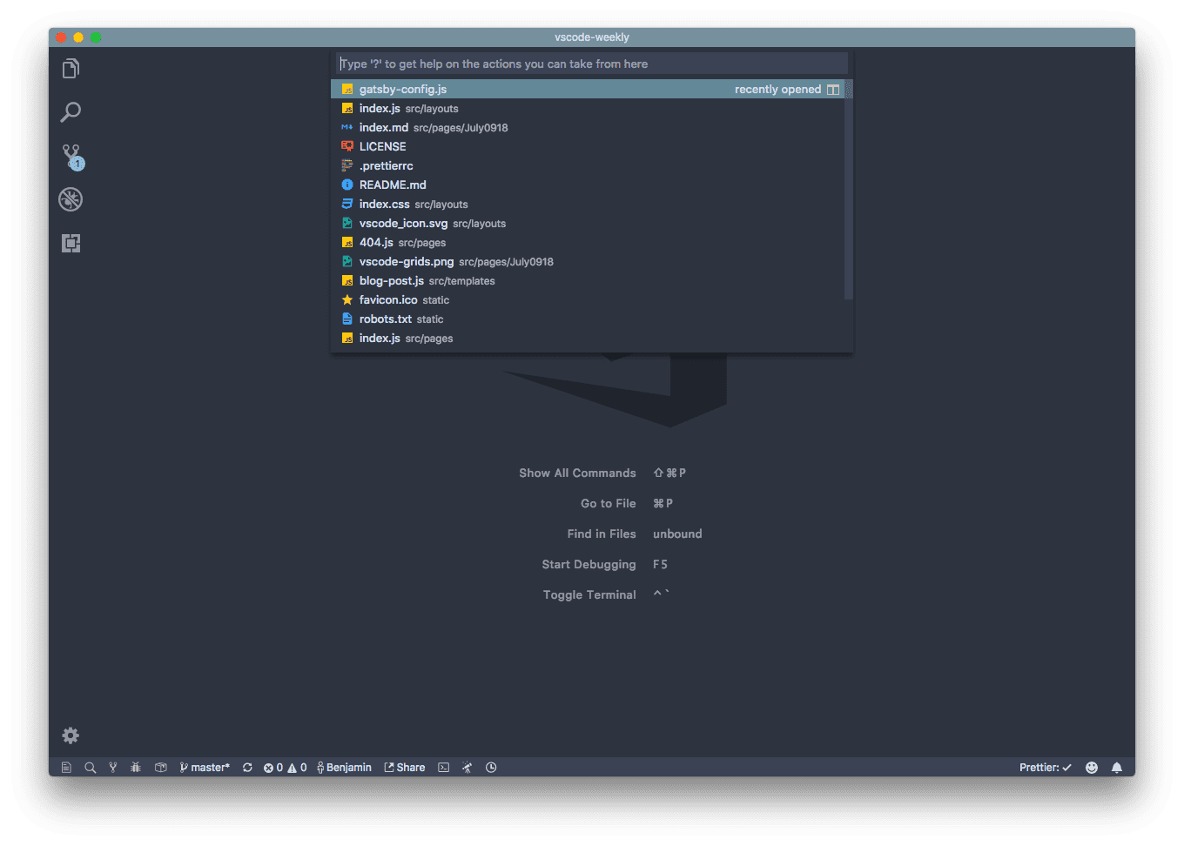The width and height of the screenshot is (1184, 846).
Task: Open the Extensions view in activity bar
Action: (71, 244)
